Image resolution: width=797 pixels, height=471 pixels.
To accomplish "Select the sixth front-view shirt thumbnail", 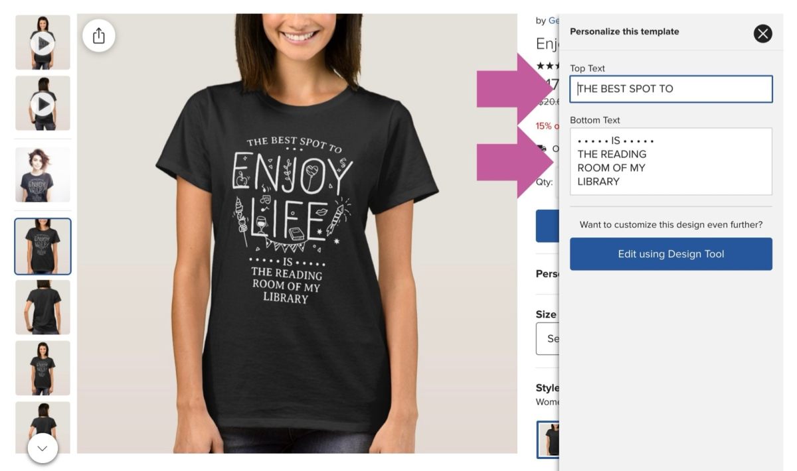I will click(43, 368).
